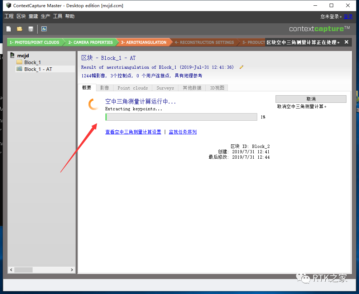Switch to the Surveys tab
359x294 pixels.
point(165,88)
